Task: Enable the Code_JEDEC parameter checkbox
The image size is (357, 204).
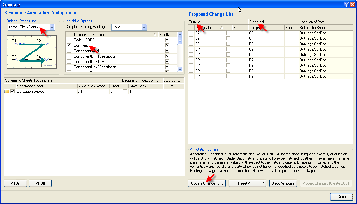Action: click(69, 40)
